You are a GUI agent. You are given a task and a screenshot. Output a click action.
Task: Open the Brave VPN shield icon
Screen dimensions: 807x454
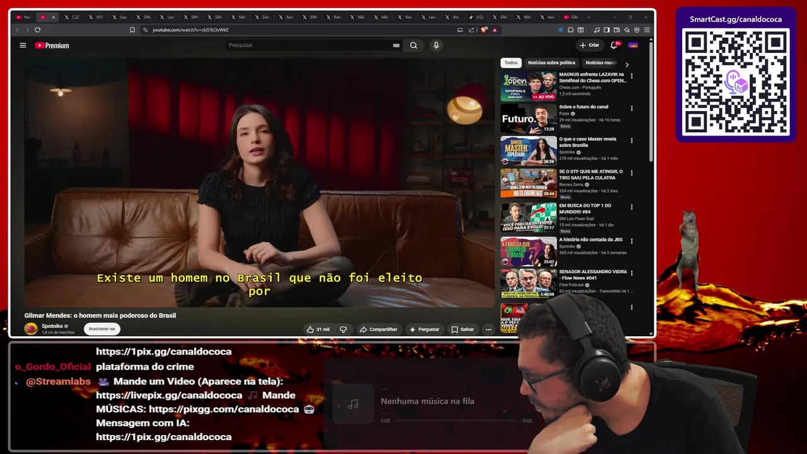tap(637, 30)
